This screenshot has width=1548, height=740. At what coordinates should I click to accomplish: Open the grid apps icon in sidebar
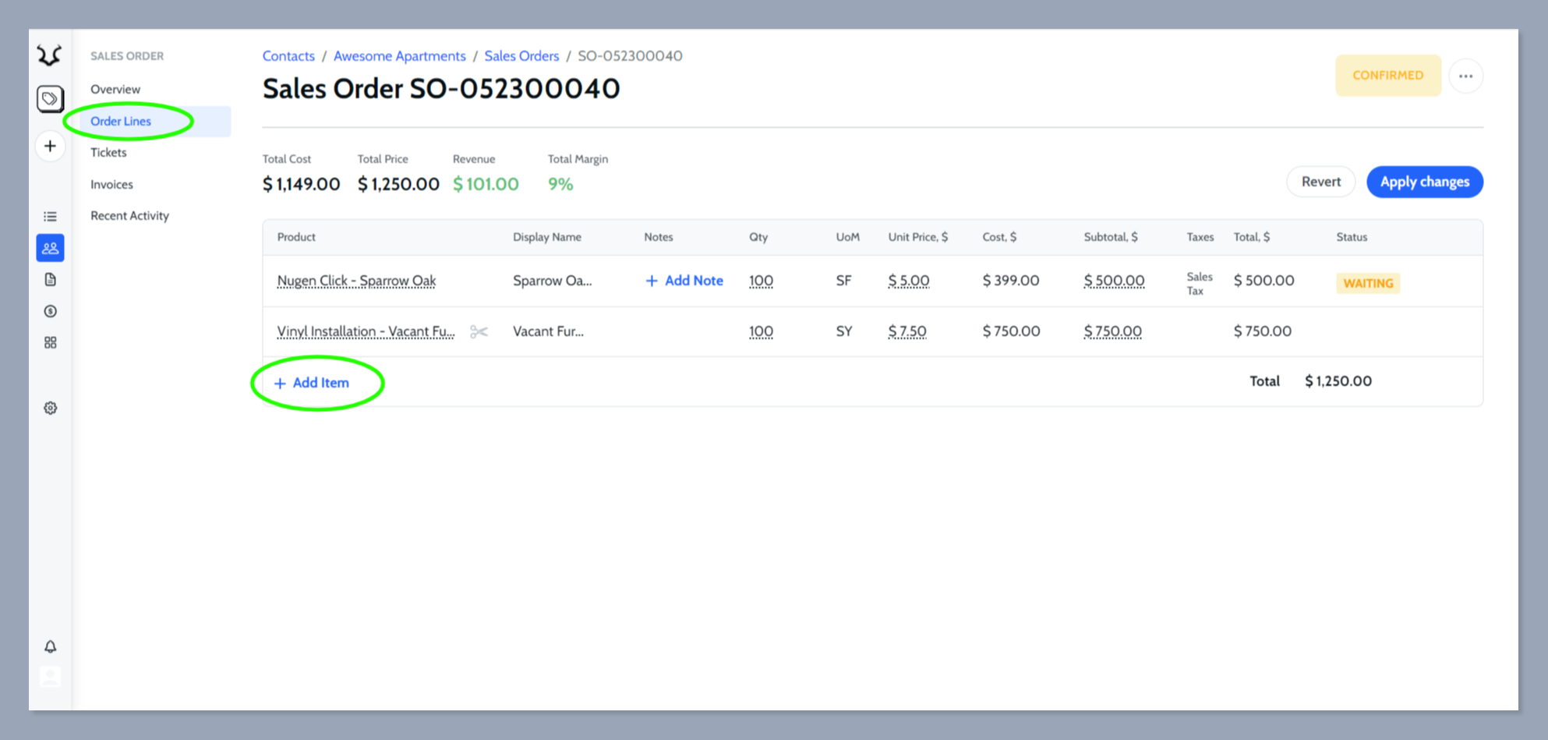[50, 342]
